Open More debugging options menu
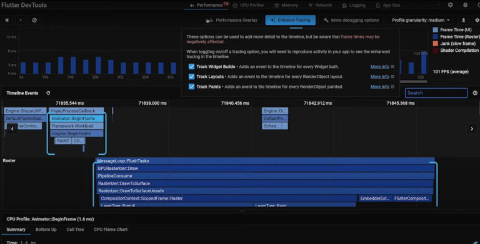This screenshot has width=480, height=244. tap(351, 20)
